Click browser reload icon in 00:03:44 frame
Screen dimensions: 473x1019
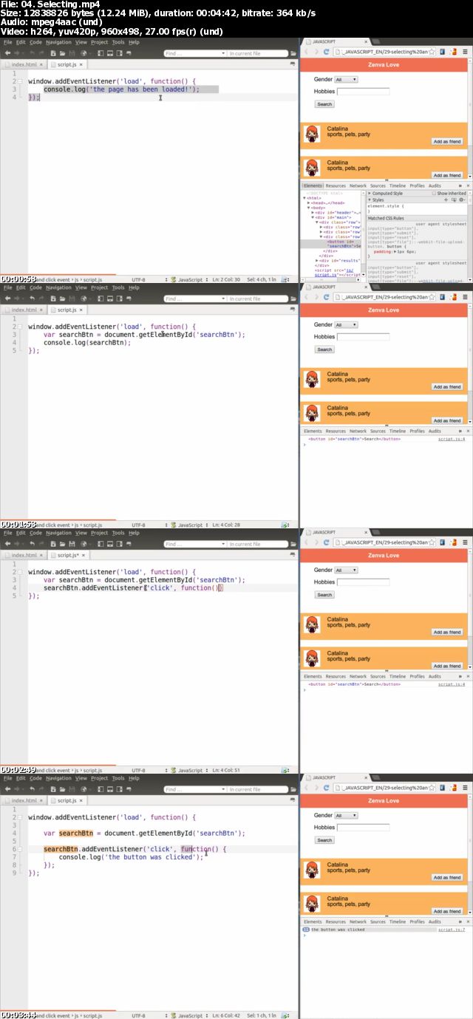[x=327, y=789]
